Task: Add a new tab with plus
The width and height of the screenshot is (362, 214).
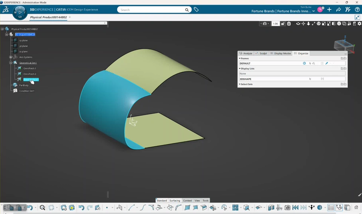Action: (x=70, y=17)
